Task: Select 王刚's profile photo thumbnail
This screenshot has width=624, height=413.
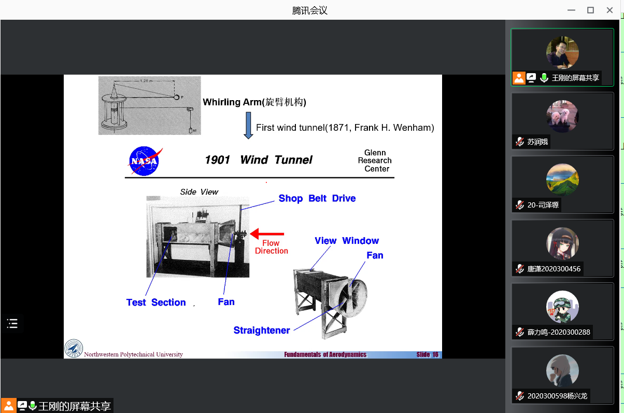Action: (562, 52)
